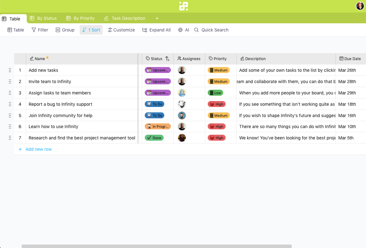Add a new view tab with plus
The width and height of the screenshot is (366, 248).
click(157, 18)
